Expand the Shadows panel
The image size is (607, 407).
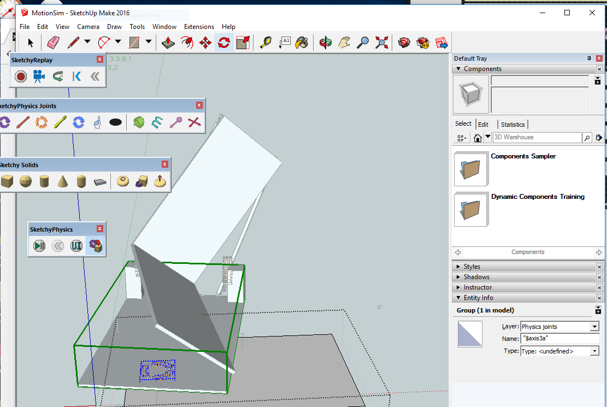[458, 278]
